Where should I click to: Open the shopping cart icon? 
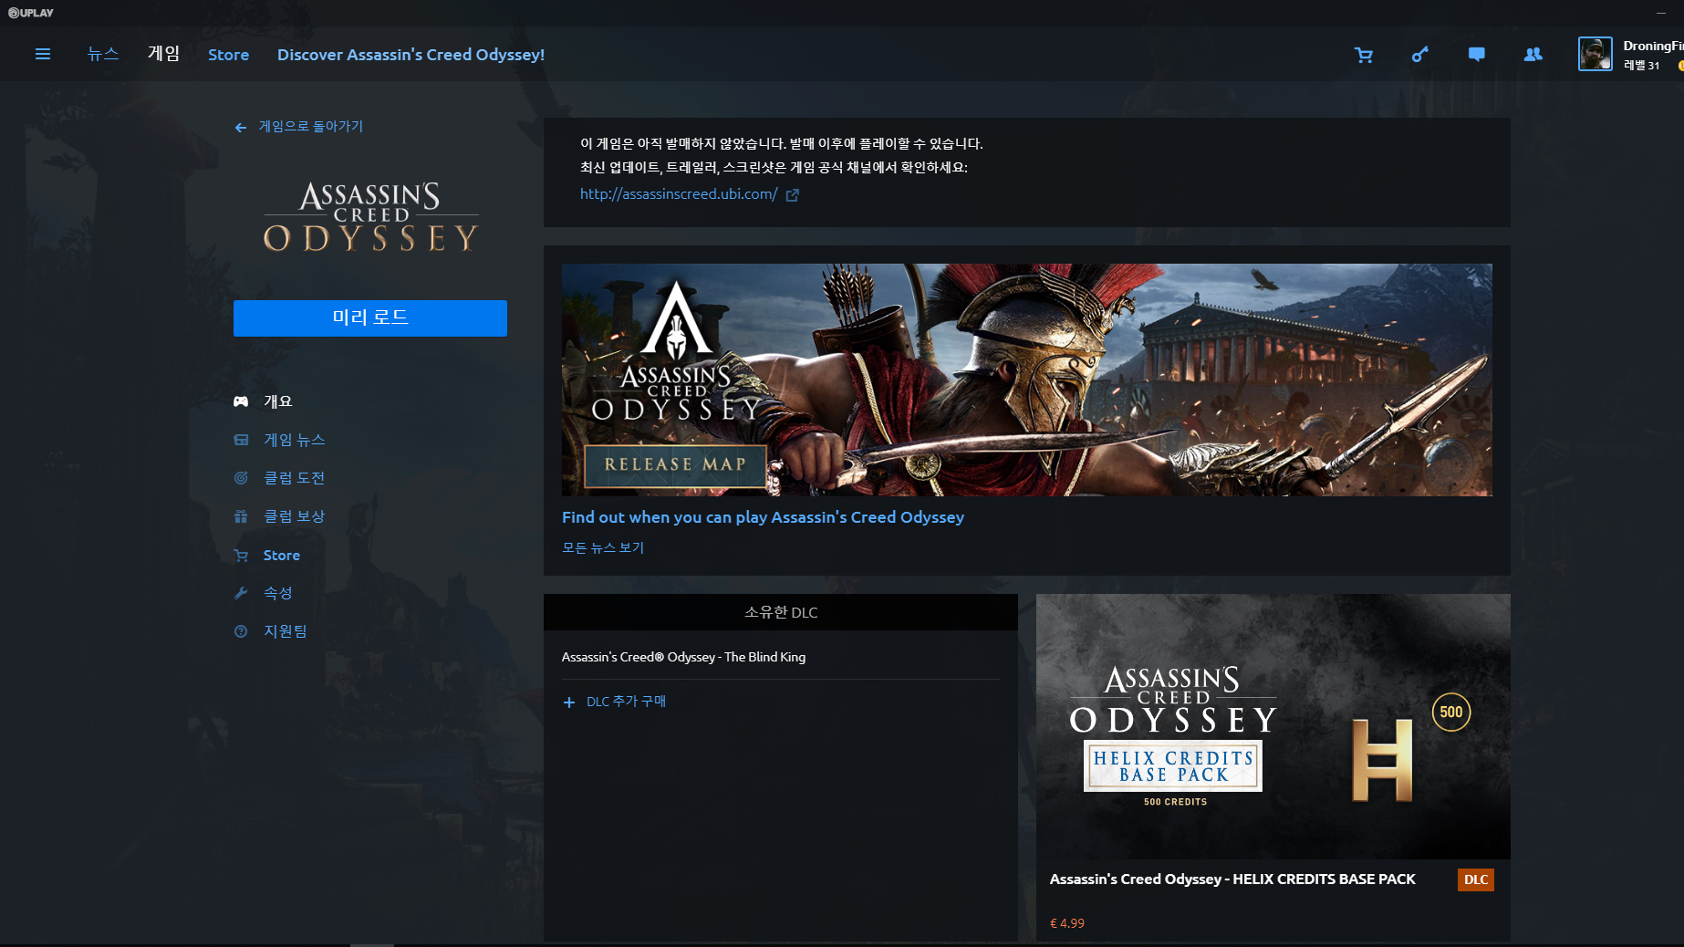coord(1364,55)
